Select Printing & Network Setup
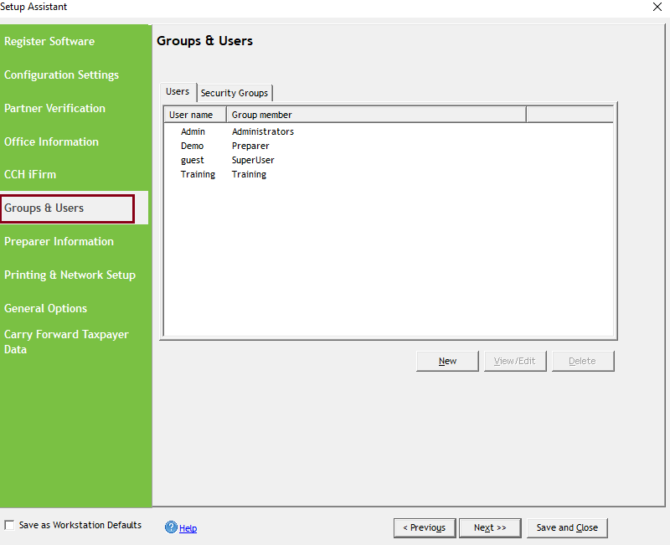 click(x=70, y=275)
